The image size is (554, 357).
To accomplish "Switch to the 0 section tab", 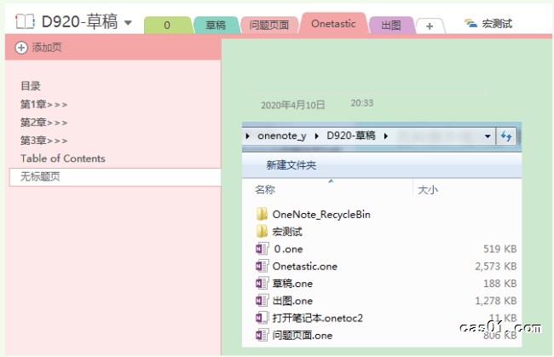I will click(x=167, y=25).
